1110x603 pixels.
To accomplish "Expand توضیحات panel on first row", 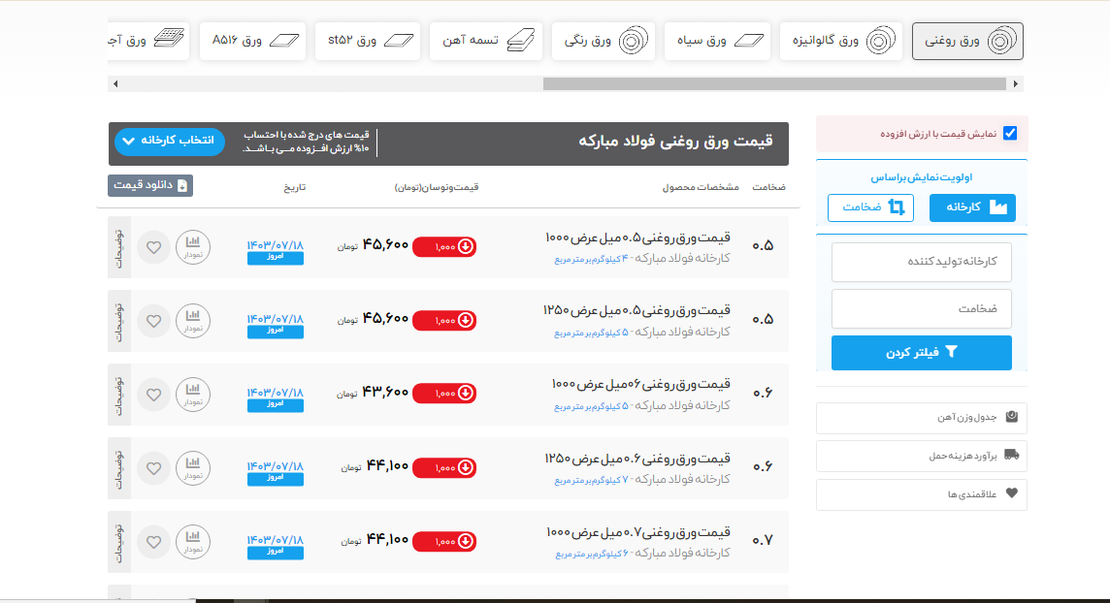I will pyautogui.click(x=118, y=246).
